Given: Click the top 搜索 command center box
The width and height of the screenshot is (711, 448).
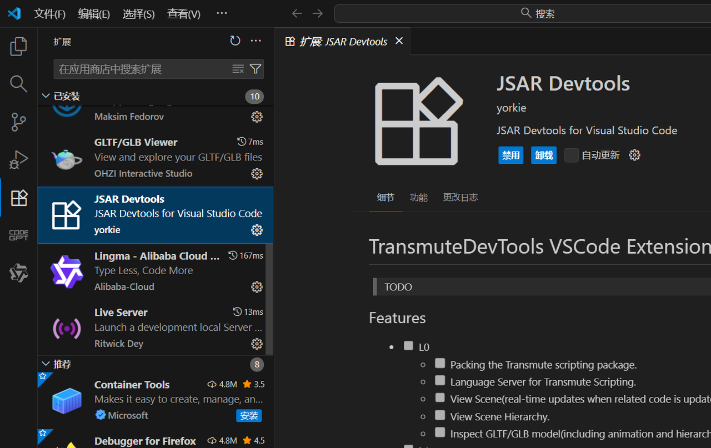Looking at the screenshot, I should point(523,13).
